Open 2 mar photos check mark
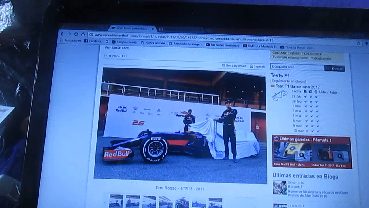The image size is (369, 208). [311, 111]
